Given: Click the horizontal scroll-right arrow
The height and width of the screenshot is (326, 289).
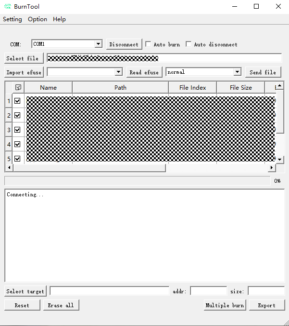Looking at the screenshot, I should [x=272, y=168].
